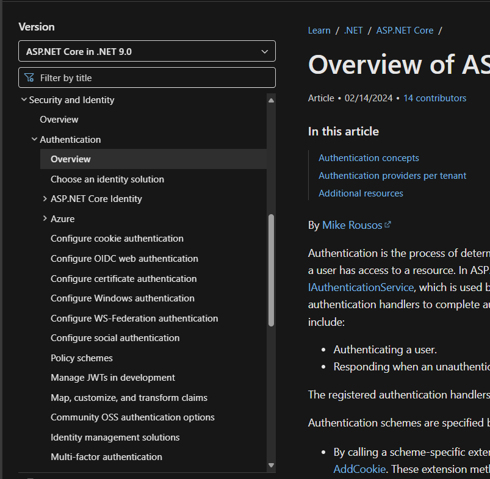The width and height of the screenshot is (490, 479).
Task: Click external link icon beside Mike Rousos
Action: (x=387, y=225)
